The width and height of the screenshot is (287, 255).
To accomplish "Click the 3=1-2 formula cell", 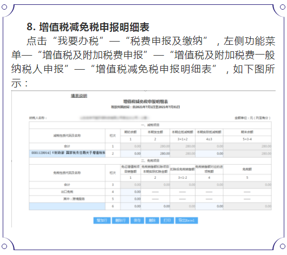I will pyautogui.click(x=182, y=178).
